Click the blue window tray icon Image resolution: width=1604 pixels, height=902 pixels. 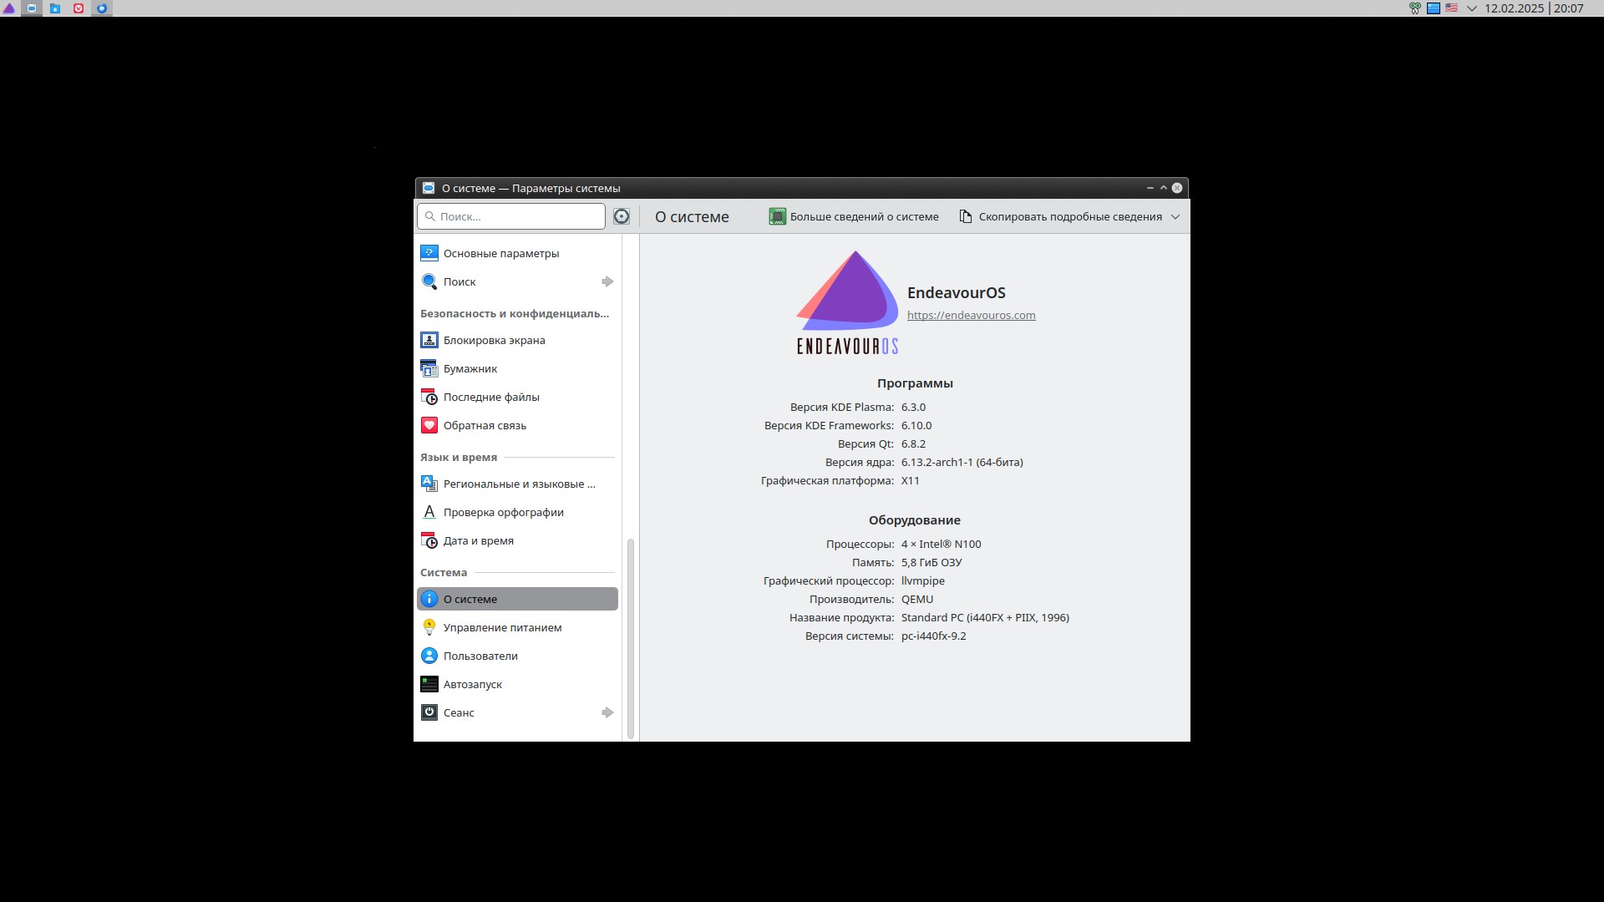pyautogui.click(x=1434, y=8)
